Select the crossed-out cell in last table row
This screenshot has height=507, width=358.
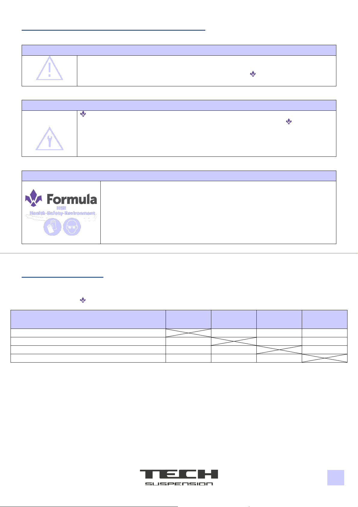[325, 358]
